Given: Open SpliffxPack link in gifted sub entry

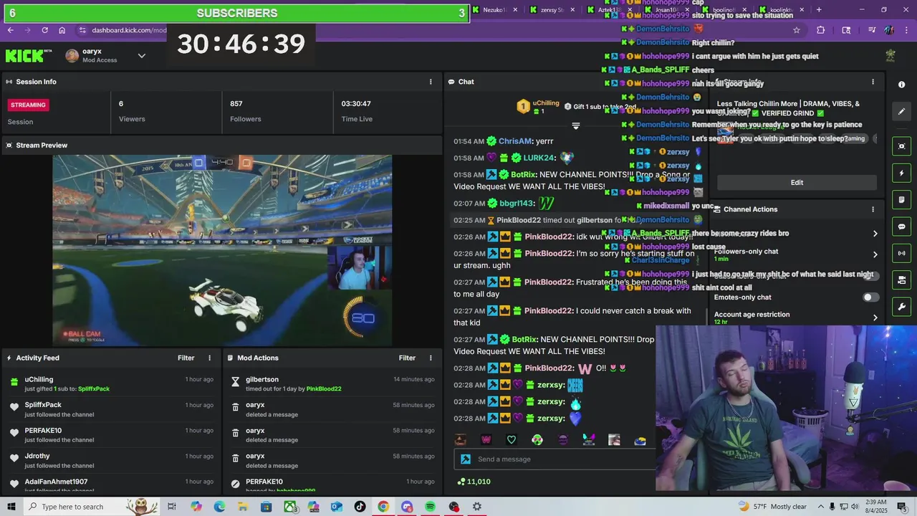Looking at the screenshot, I should pos(94,389).
